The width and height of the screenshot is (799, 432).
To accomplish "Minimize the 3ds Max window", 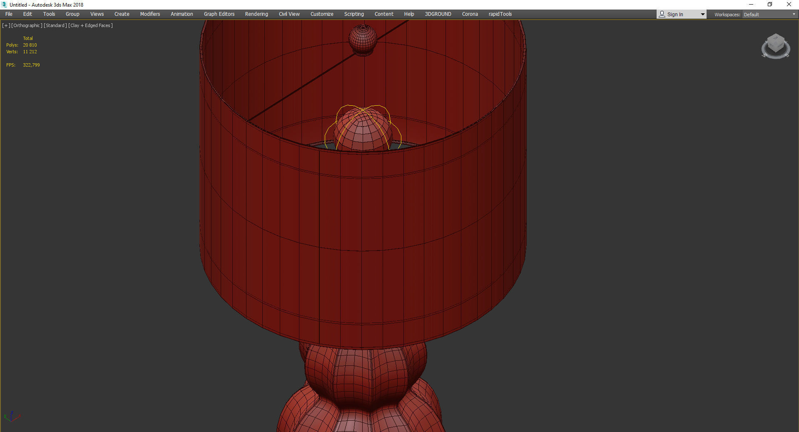I will [x=751, y=5].
